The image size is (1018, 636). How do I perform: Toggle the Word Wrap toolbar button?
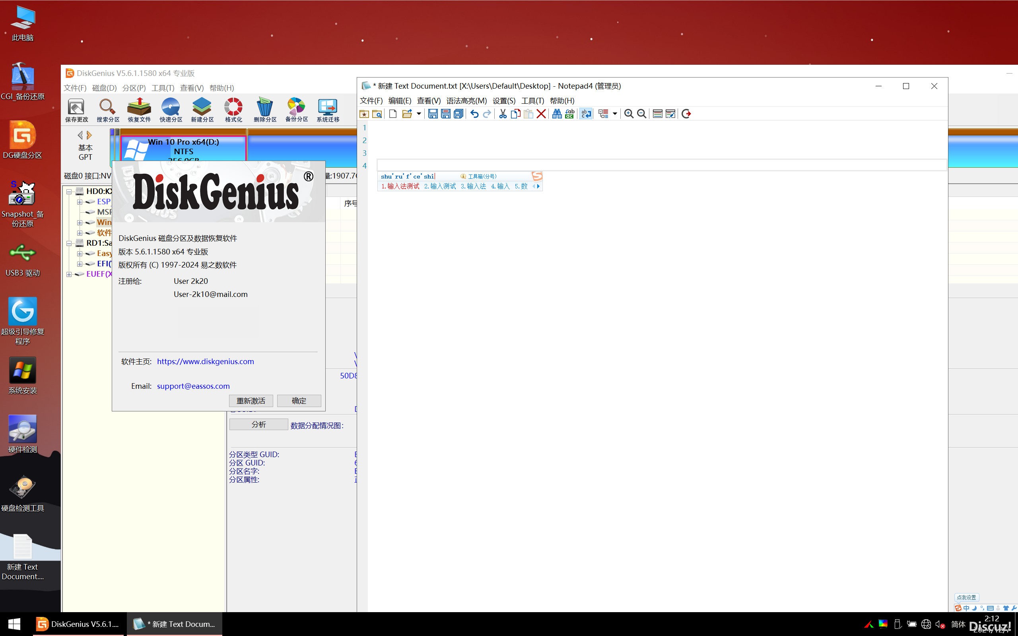pos(586,114)
